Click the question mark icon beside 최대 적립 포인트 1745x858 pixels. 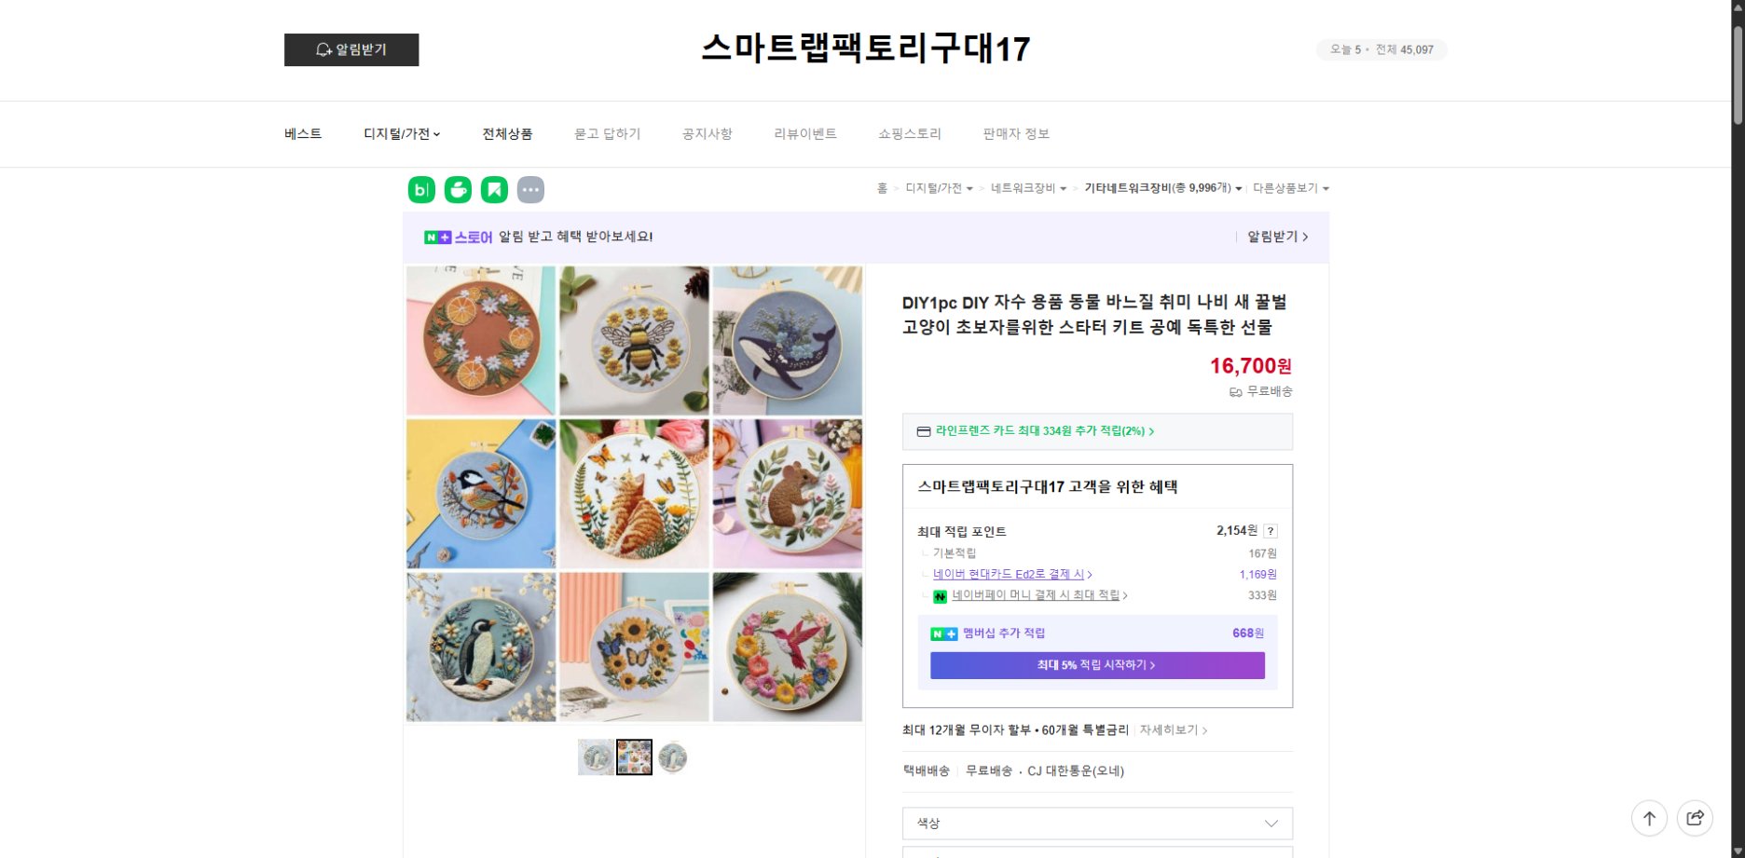click(x=1271, y=531)
